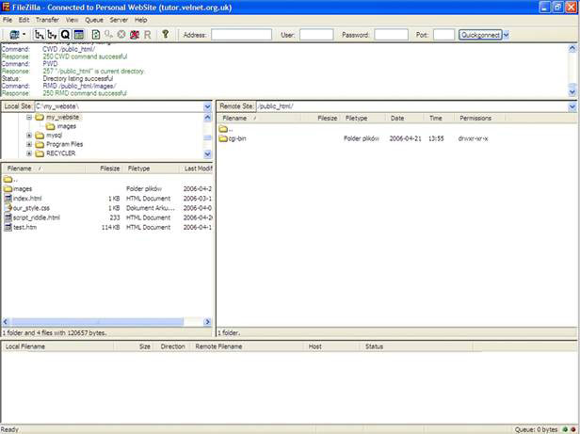Toggle remote directory tree view

52,35
